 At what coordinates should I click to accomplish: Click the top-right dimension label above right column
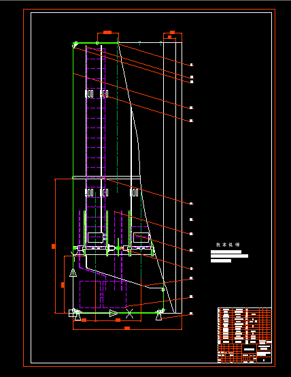pos(172,33)
